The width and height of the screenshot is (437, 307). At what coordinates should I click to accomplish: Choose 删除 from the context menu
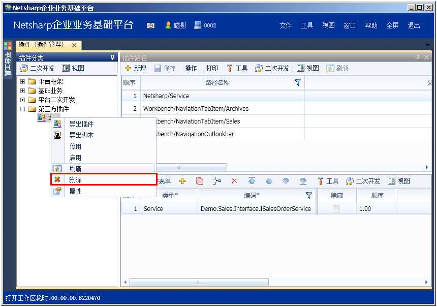[x=103, y=180]
